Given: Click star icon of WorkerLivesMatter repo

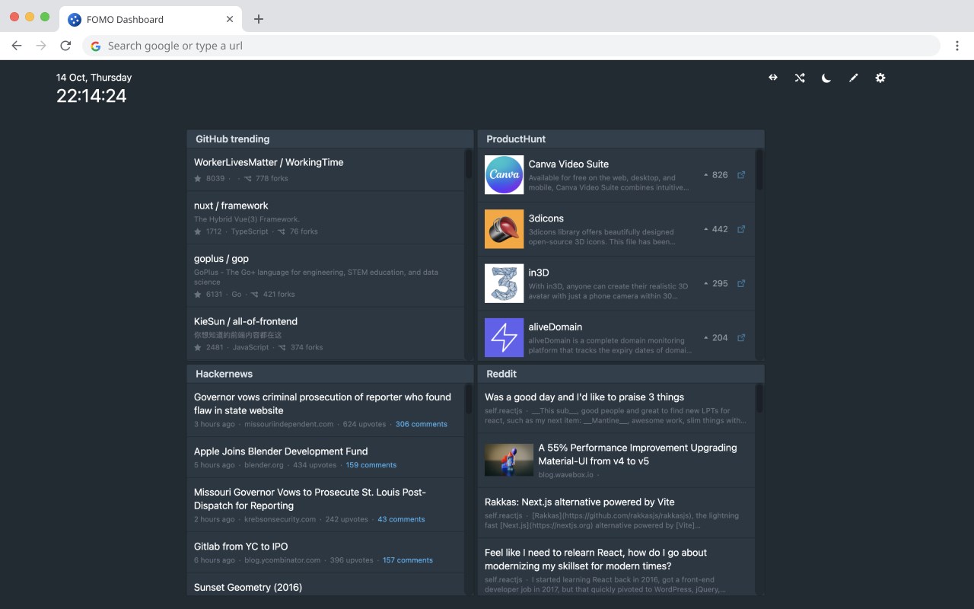Looking at the screenshot, I should pyautogui.click(x=198, y=178).
